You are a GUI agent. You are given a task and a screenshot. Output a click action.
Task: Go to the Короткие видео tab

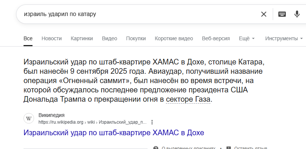174,38
